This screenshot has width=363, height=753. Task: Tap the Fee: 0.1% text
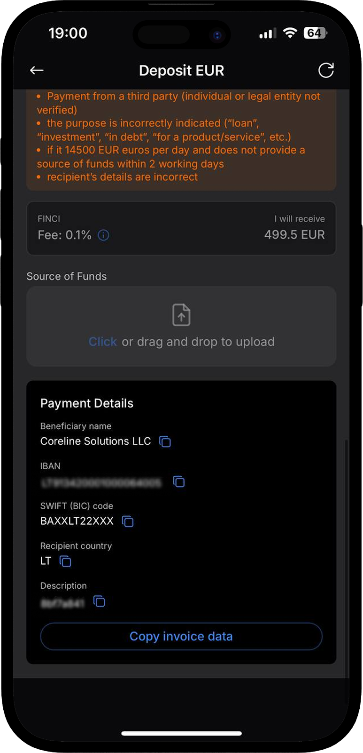tap(64, 235)
